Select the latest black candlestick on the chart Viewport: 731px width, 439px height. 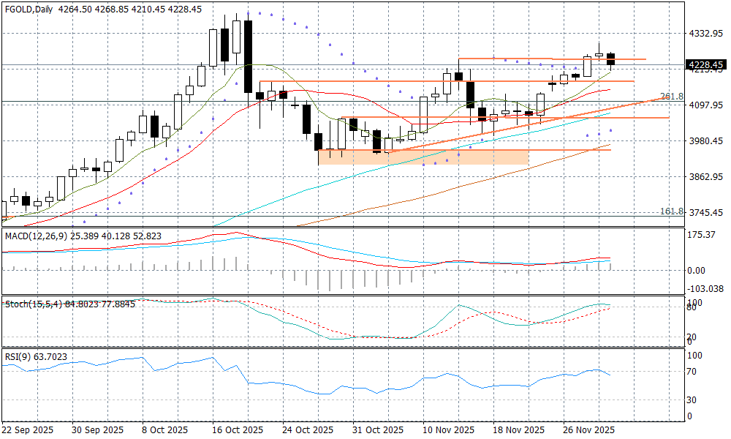611,59
